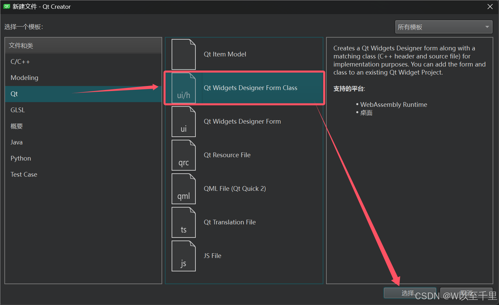Choose the JS File label
The width and height of the screenshot is (499, 305).
click(x=213, y=256)
